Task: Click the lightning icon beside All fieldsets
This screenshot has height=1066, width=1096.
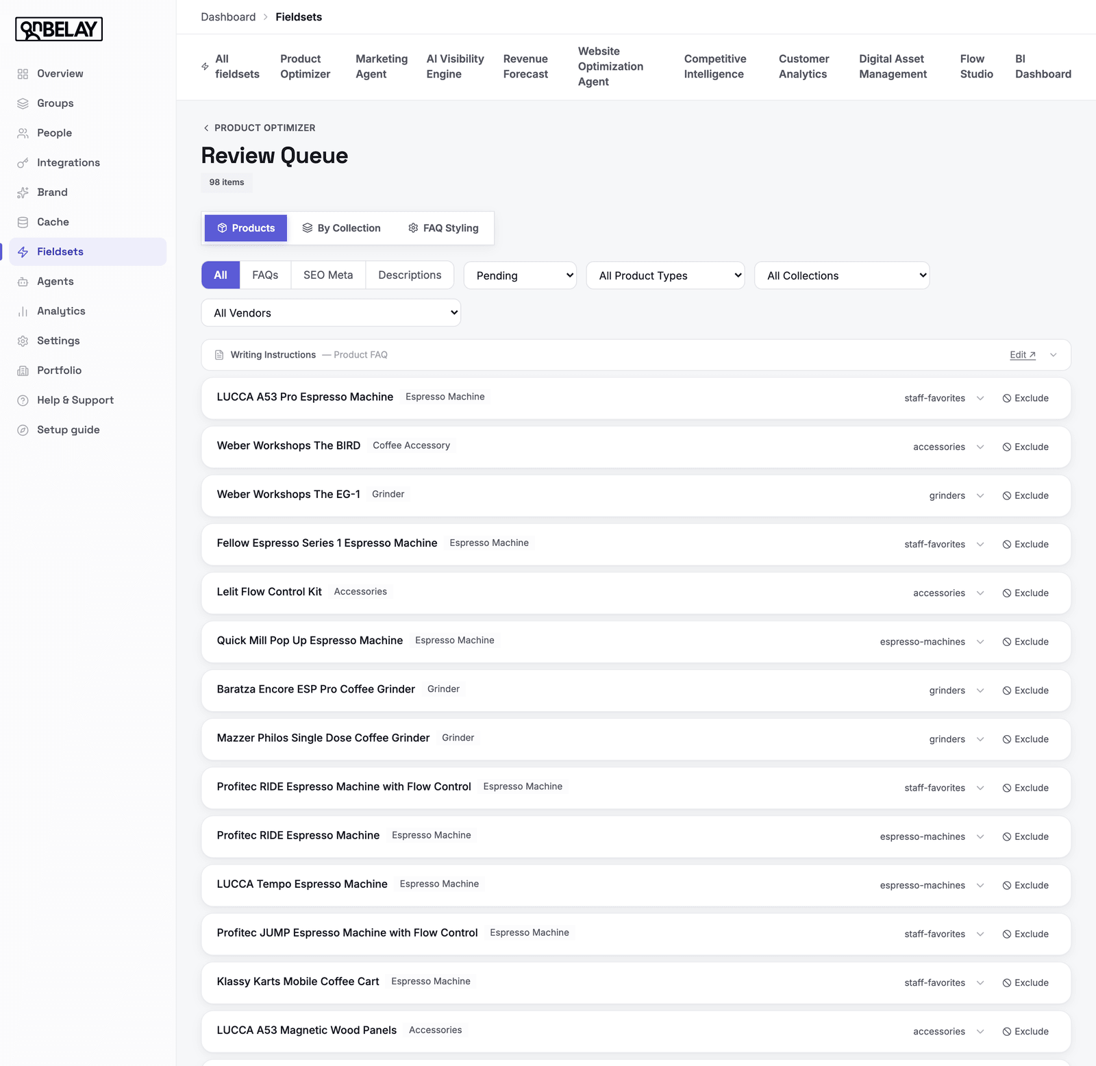Action: tap(205, 66)
